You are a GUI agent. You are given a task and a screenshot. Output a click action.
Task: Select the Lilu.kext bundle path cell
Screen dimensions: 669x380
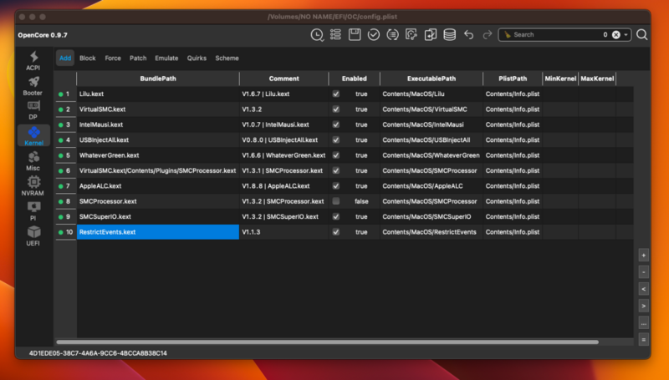[158, 94]
